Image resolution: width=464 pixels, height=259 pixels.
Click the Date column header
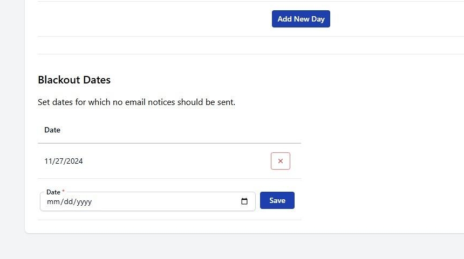pos(52,130)
